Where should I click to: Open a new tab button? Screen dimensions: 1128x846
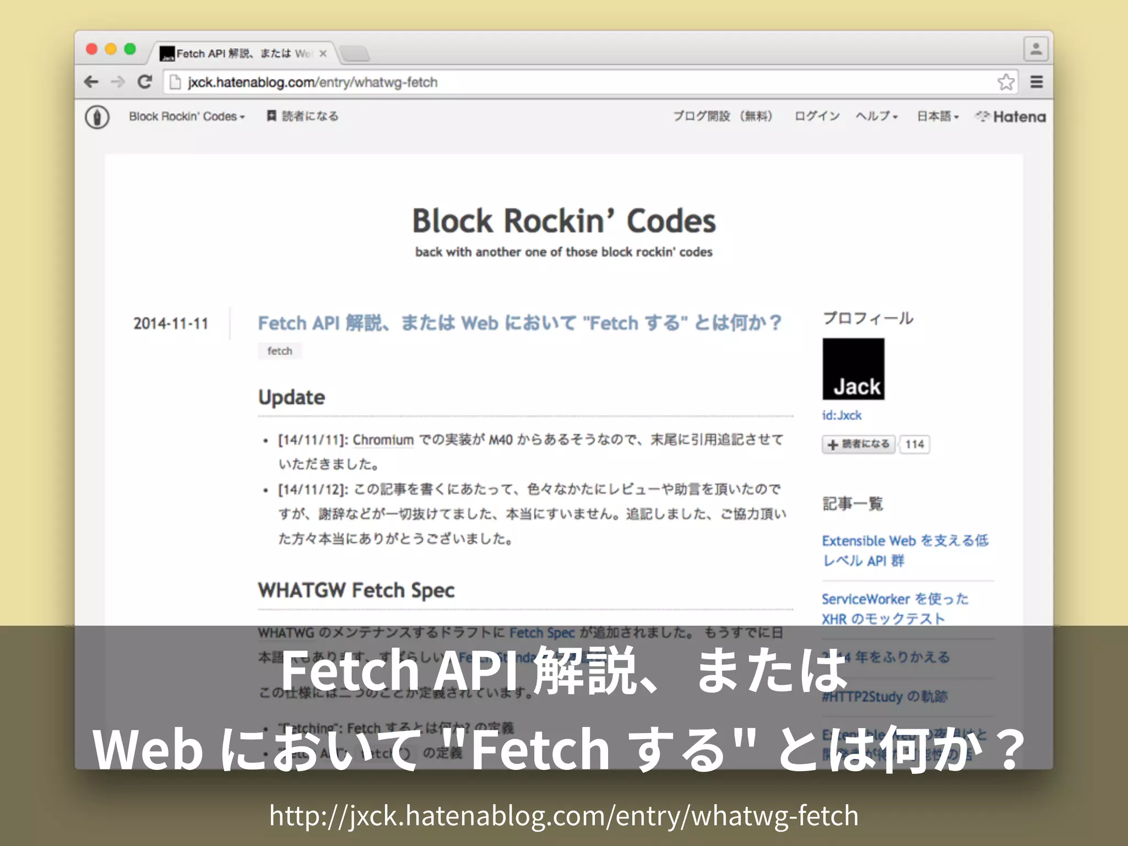[355, 54]
